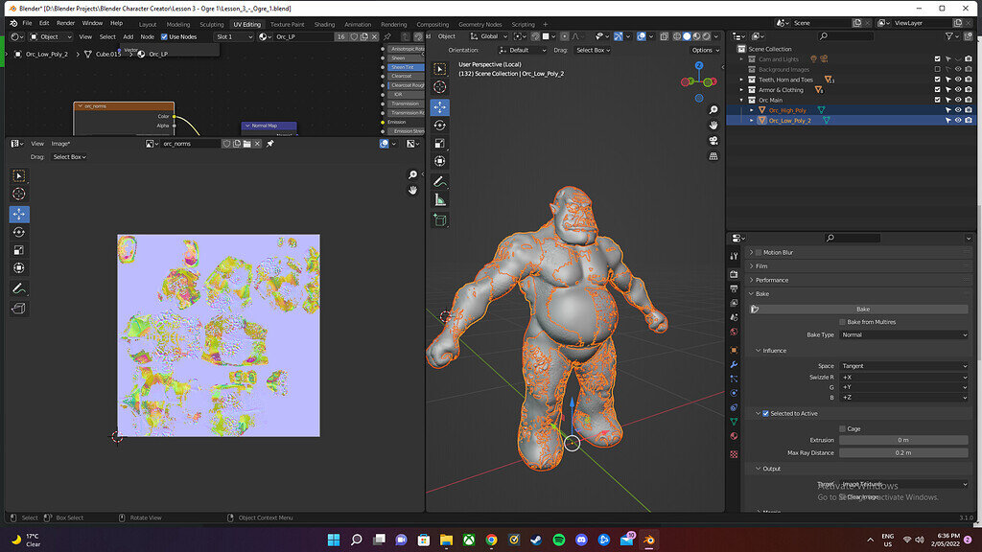The image size is (982, 552).
Task: Expand Cam and Lights collection in outliner
Action: coord(741,59)
